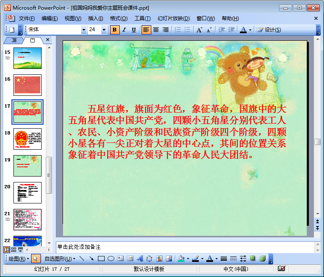This screenshot has width=324, height=277.
Task: Select the Line drawing tool
Action: pos(82,259)
